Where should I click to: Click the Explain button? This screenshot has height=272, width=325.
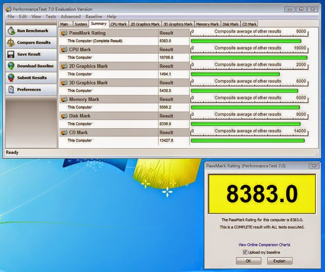(x=279, y=261)
